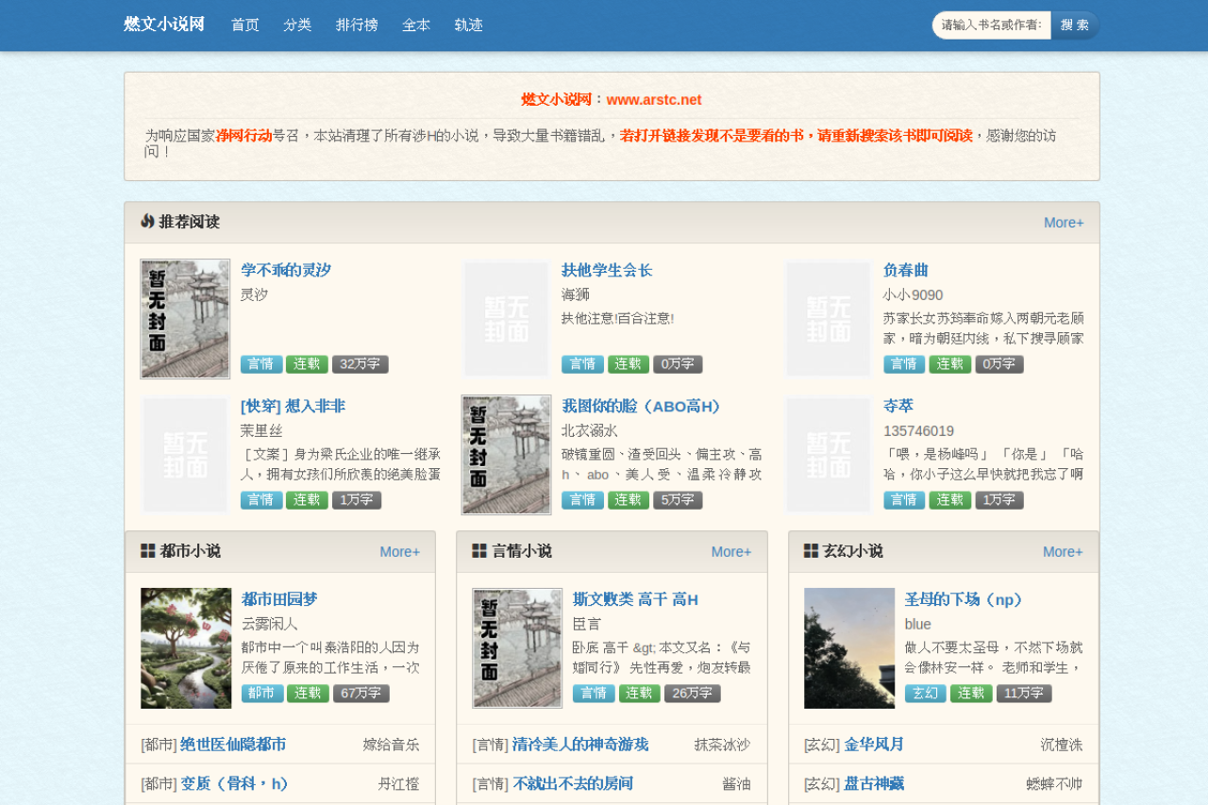Screen dimensions: 1208x805
Task: Click the 学不乖的灵汐 book cover
Action: [185, 319]
